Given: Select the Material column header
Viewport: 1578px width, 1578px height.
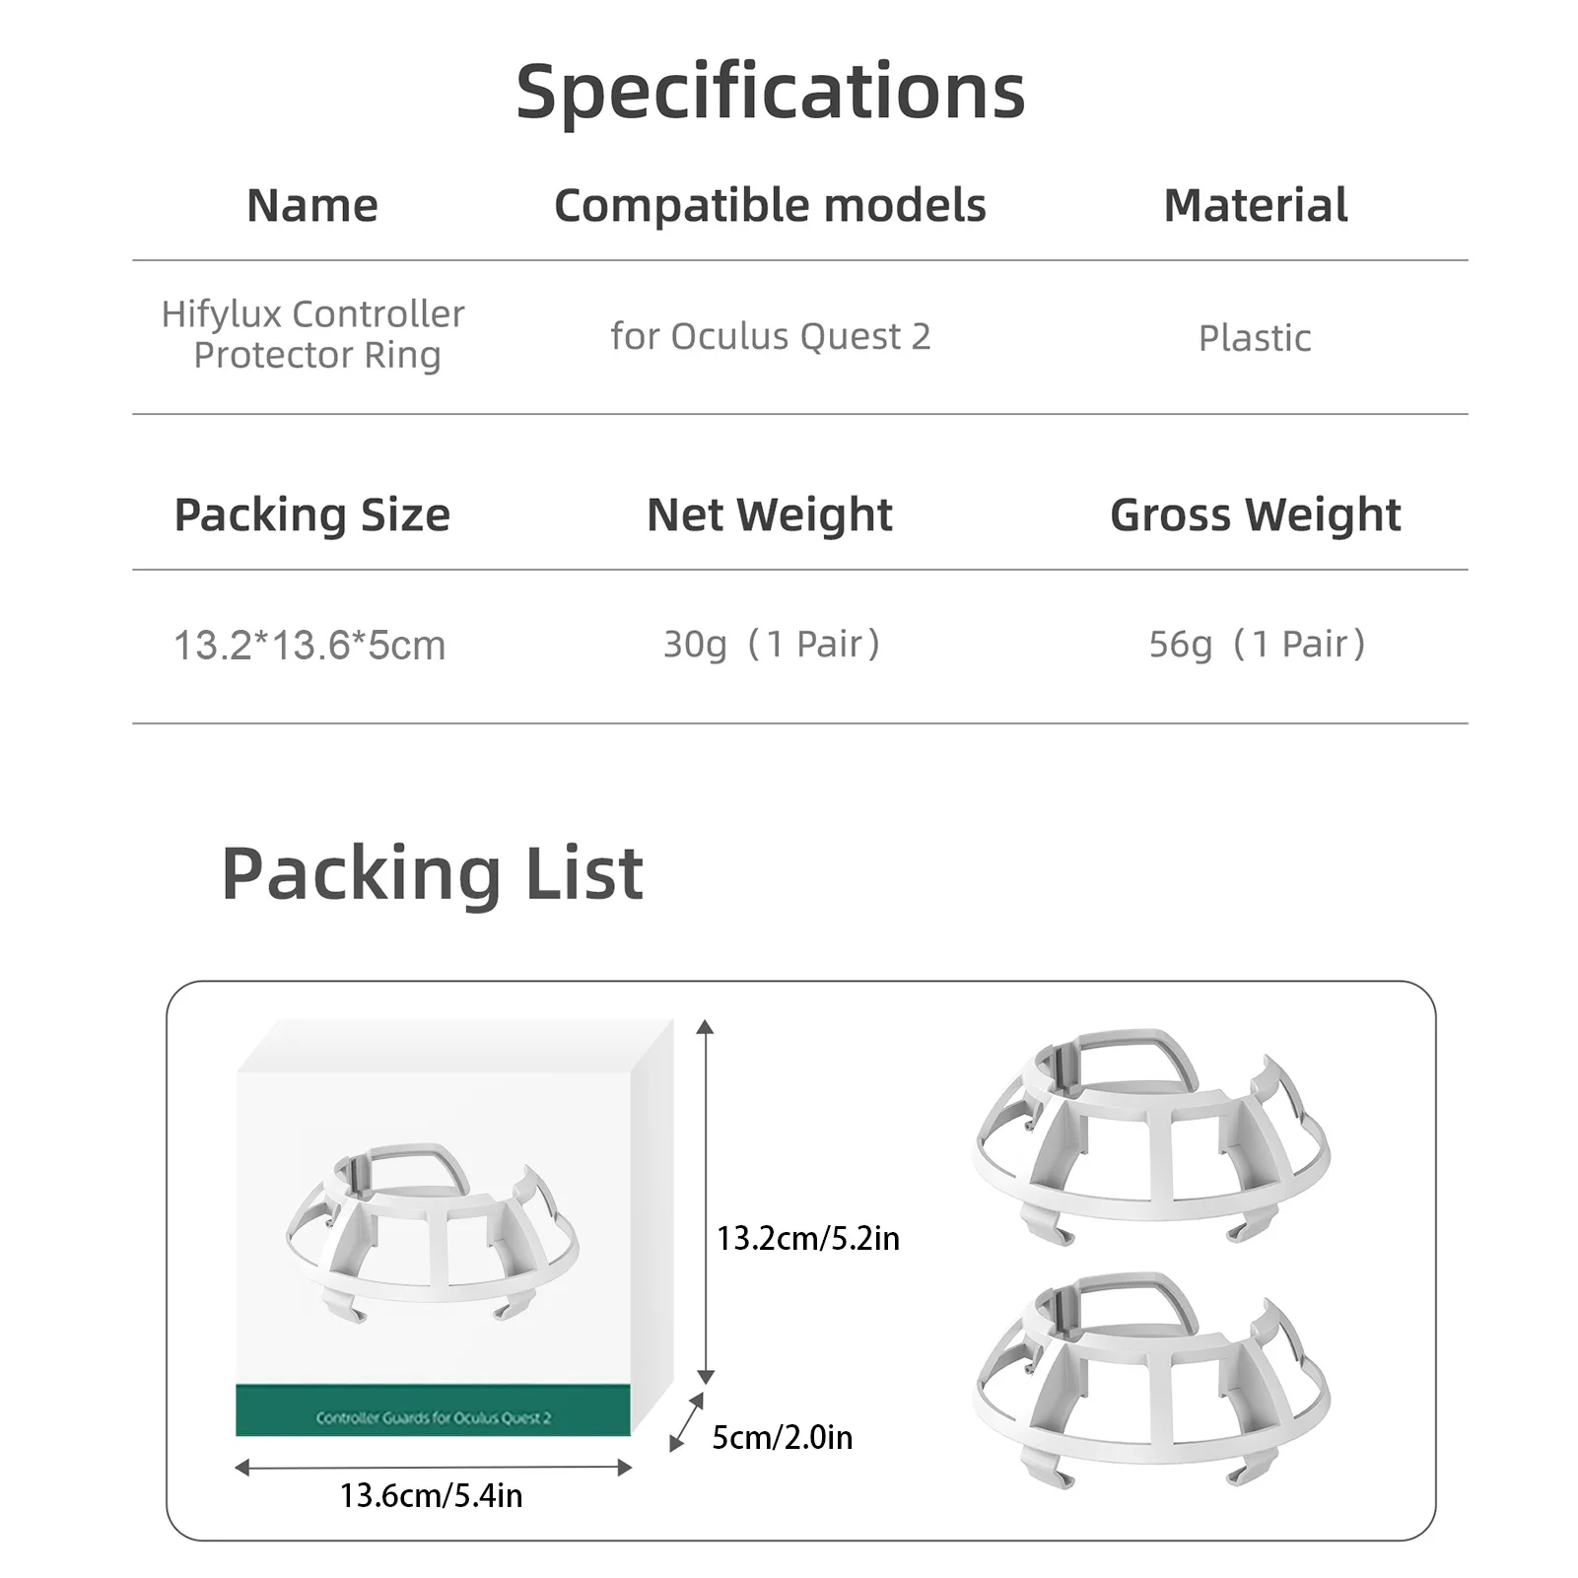Looking at the screenshot, I should click(x=1255, y=206).
